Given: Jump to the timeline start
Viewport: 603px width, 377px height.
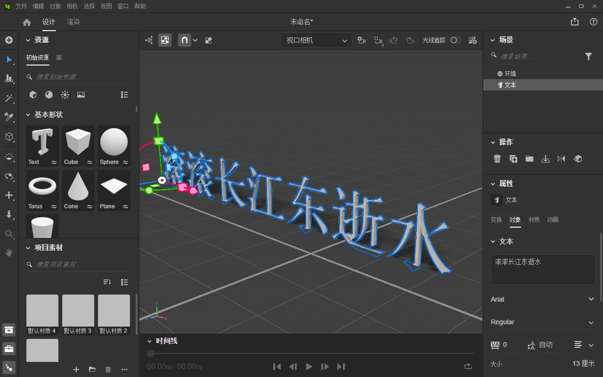Looking at the screenshot, I should pyautogui.click(x=277, y=367).
